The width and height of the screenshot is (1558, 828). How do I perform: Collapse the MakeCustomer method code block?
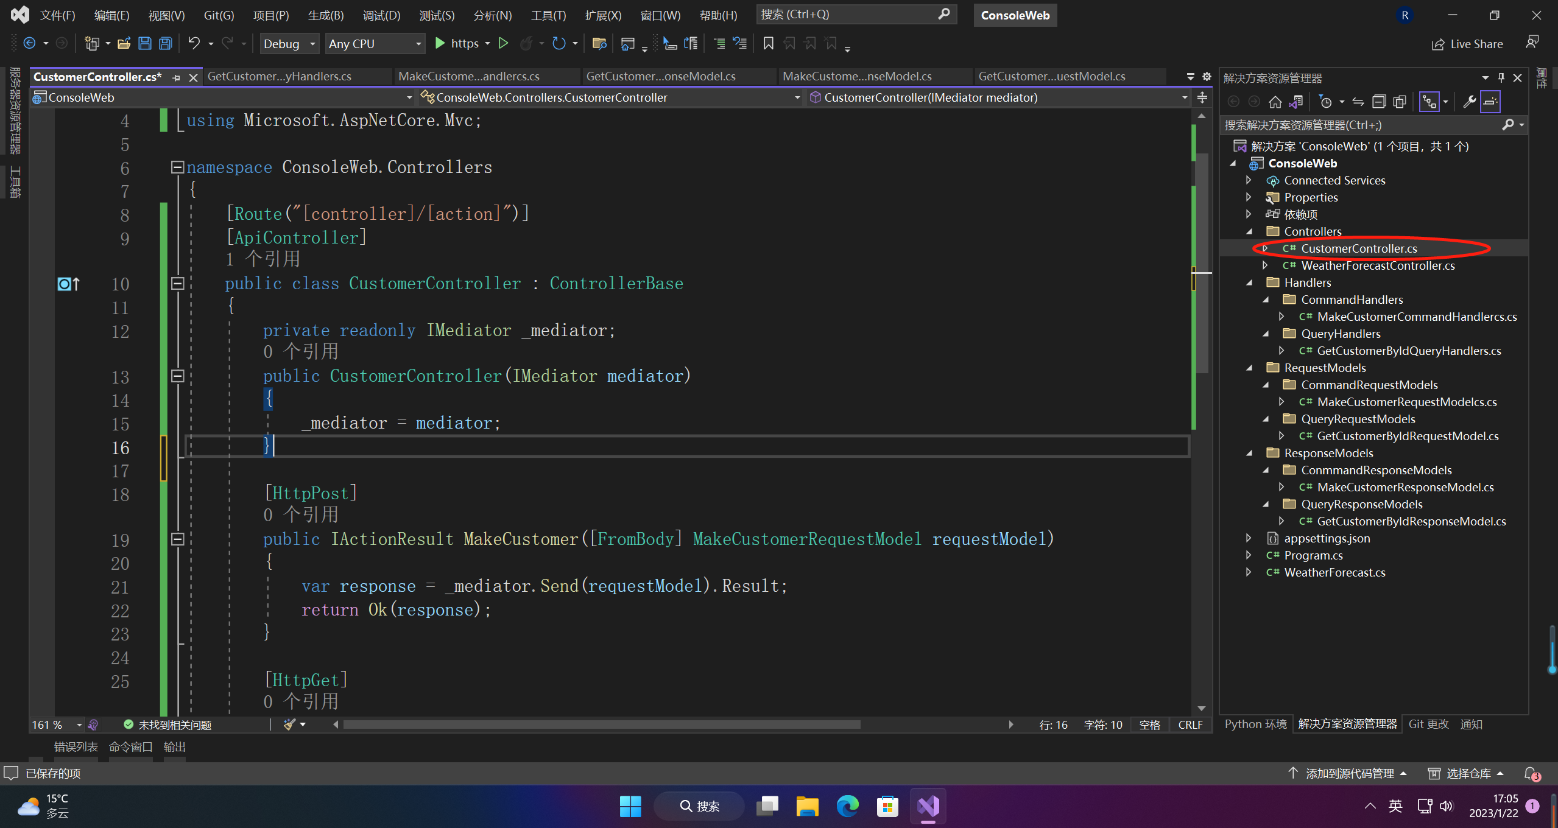[177, 539]
